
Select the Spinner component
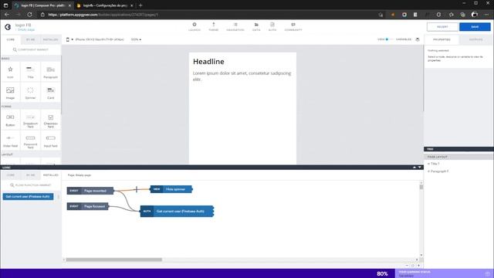click(31, 93)
